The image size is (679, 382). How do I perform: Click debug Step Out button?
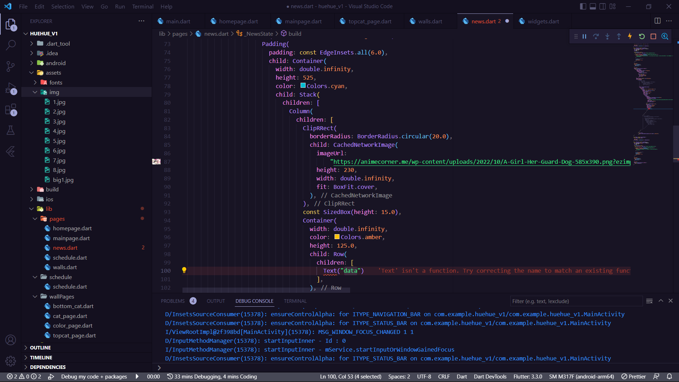[619, 36]
